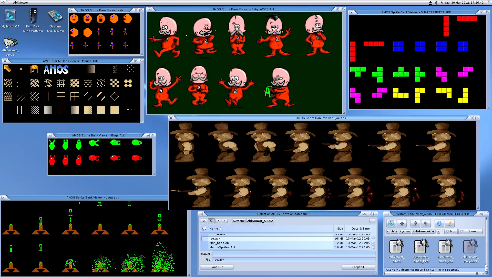Navigate back with left arrow toolbar icon

(x=415, y=223)
